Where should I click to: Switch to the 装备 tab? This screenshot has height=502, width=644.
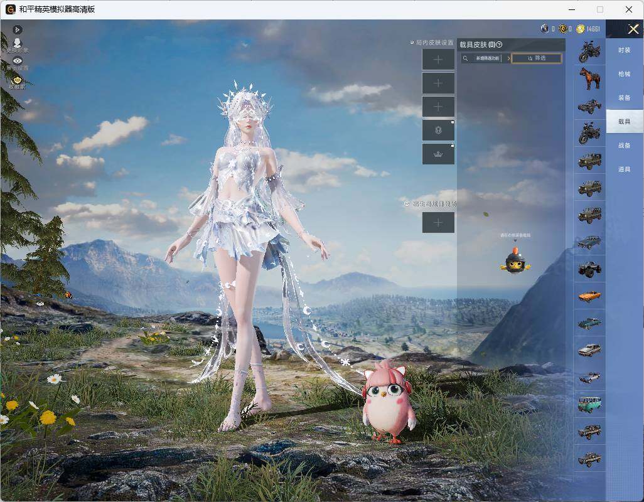(625, 98)
